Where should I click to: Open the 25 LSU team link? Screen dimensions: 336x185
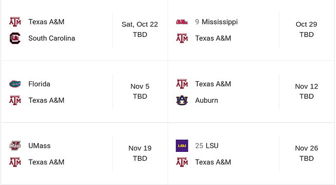tap(207, 146)
